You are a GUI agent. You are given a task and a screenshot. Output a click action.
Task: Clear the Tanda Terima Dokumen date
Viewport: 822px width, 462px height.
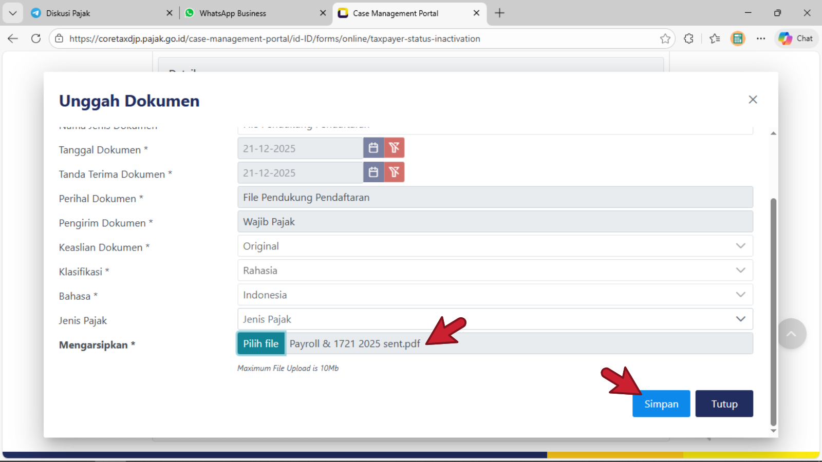pyautogui.click(x=394, y=172)
